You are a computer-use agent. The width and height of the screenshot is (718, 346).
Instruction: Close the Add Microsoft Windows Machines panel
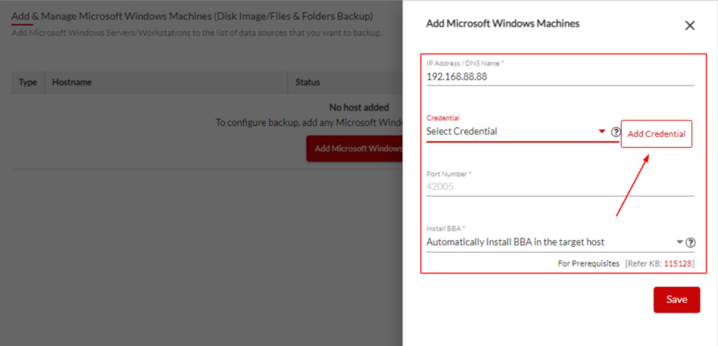[690, 26]
